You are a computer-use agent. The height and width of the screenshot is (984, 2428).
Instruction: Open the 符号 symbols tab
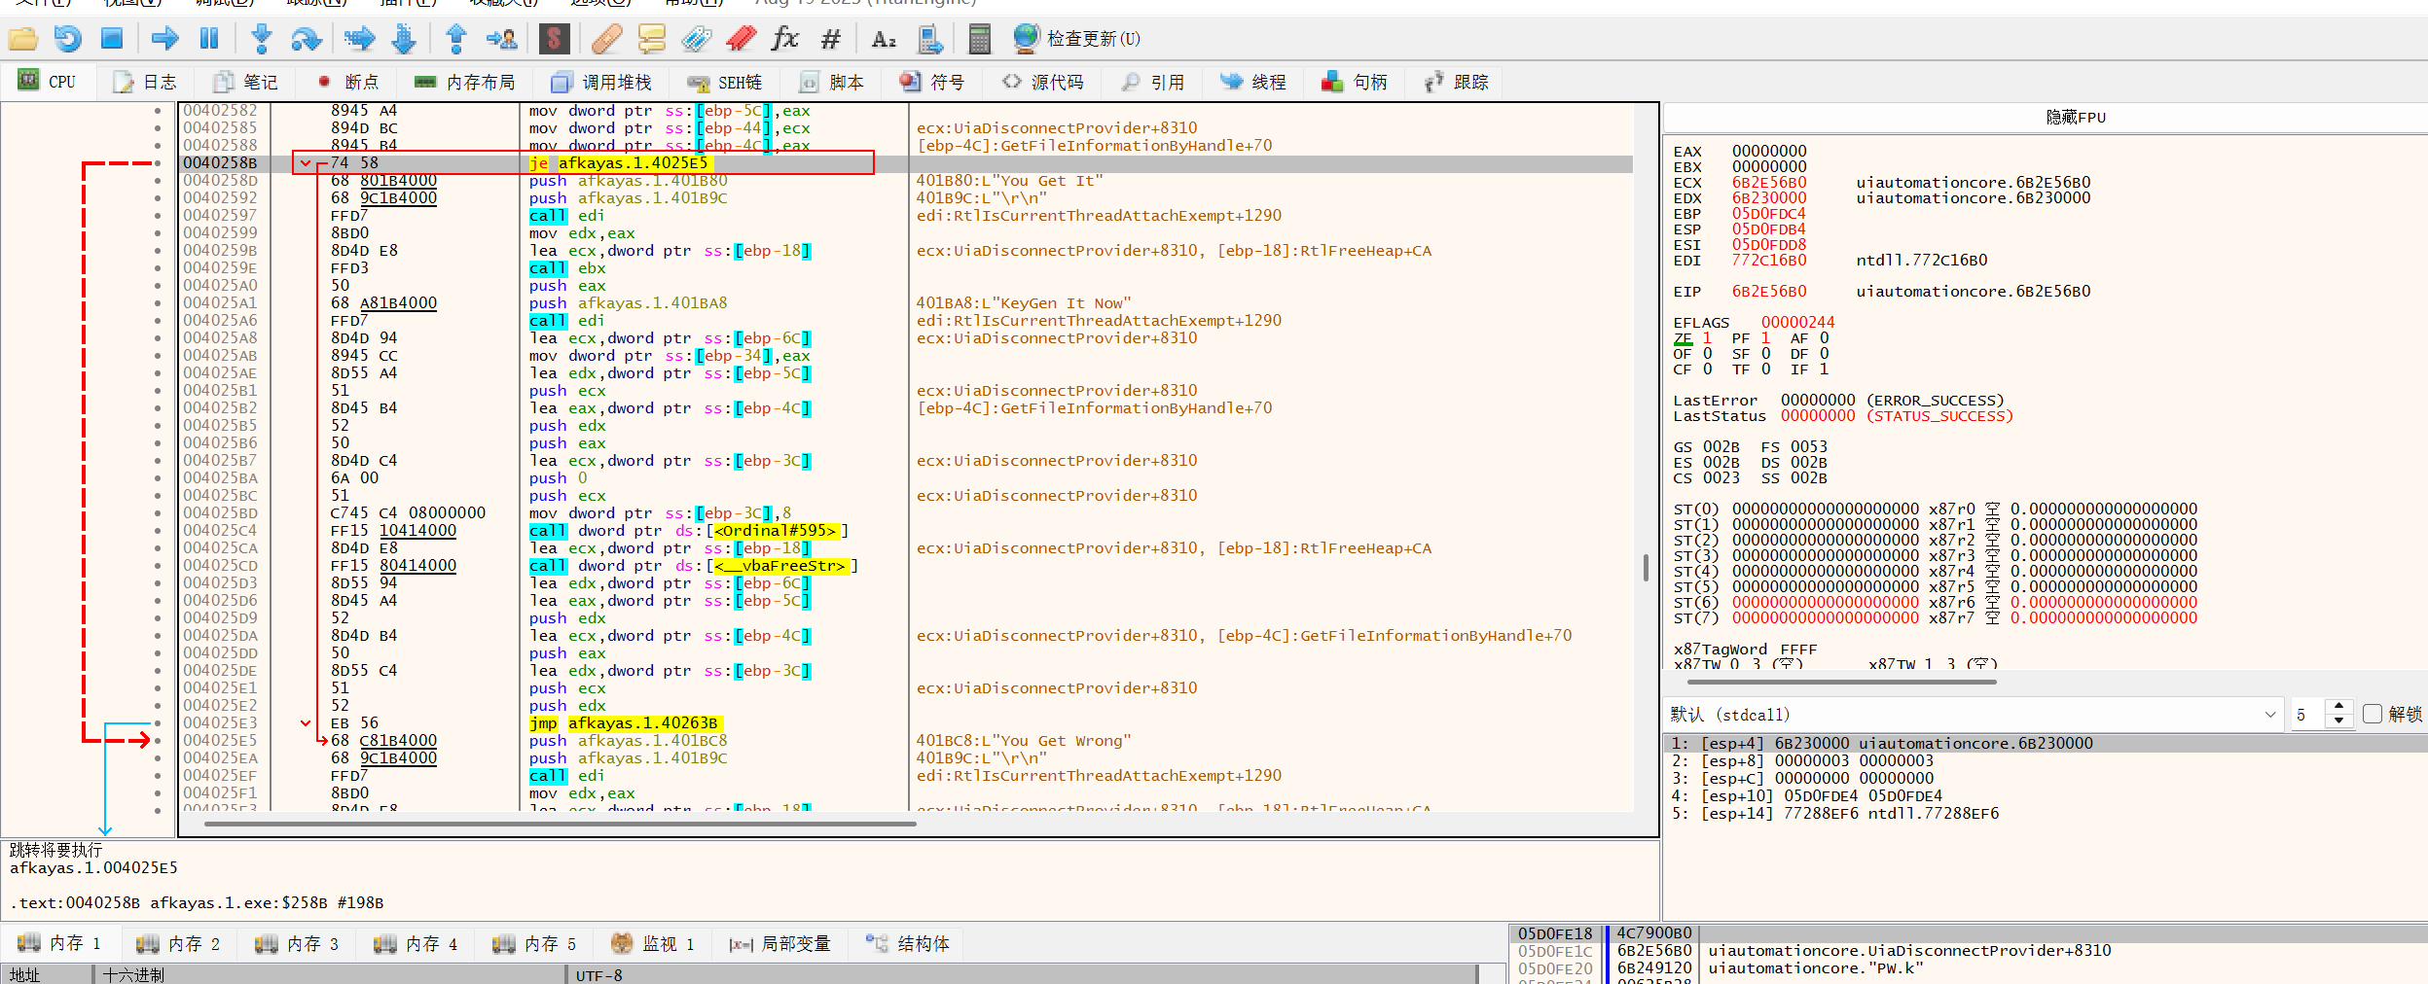pyautogui.click(x=932, y=83)
